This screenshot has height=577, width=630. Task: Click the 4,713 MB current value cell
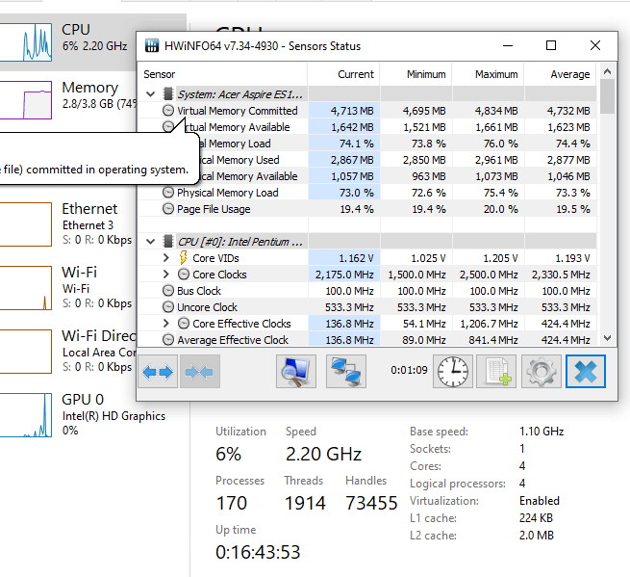344,110
